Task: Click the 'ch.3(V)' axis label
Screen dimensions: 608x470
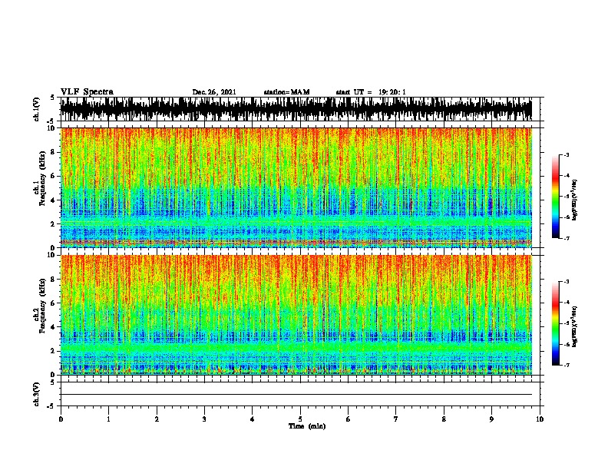Action: pos(36,394)
